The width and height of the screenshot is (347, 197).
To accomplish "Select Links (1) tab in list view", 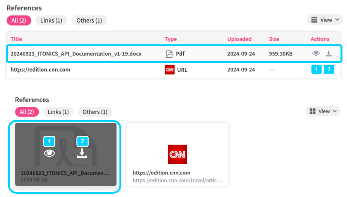I will click(51, 20).
